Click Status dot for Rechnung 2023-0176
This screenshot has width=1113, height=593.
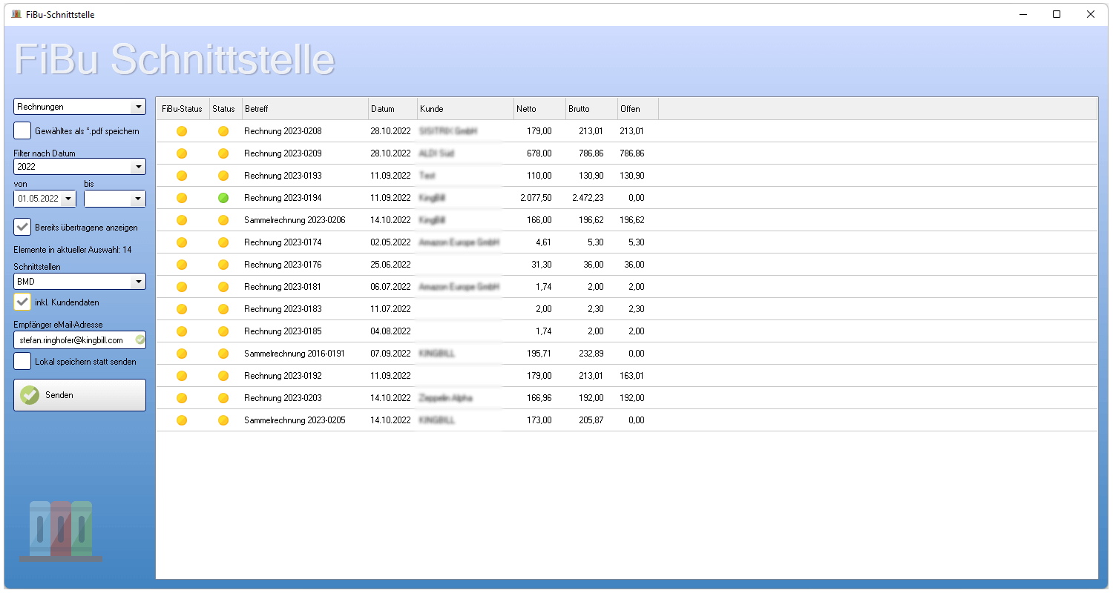223,265
